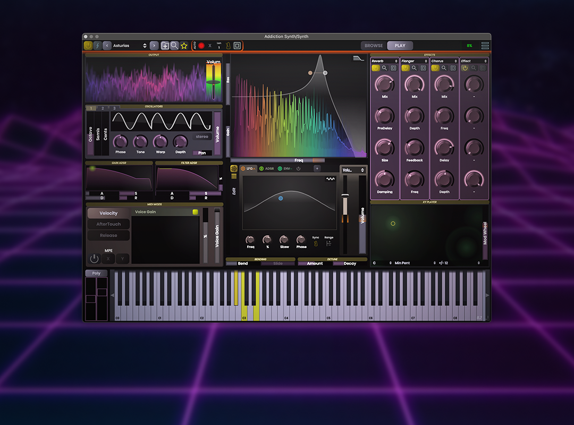The height and width of the screenshot is (425, 574).
Task: Click the Velocity MIDI mod button
Action: [x=108, y=213]
